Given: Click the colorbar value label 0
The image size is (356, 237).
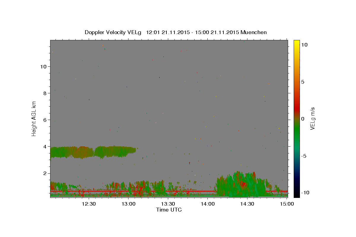Looking at the screenshot, I should [302, 118].
